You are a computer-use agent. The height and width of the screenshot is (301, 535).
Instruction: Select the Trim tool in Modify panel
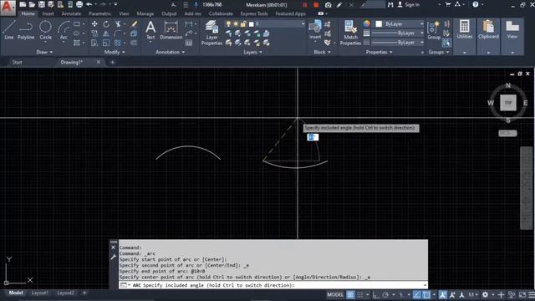pyautogui.click(x=118, y=24)
